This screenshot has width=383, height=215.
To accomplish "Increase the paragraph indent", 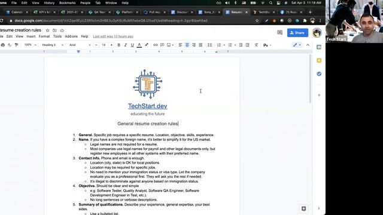I will pyautogui.click(x=247, y=45).
